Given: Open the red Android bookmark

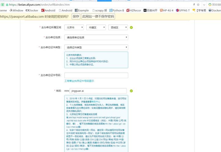Looking at the screenshot, I should pos(48,10).
